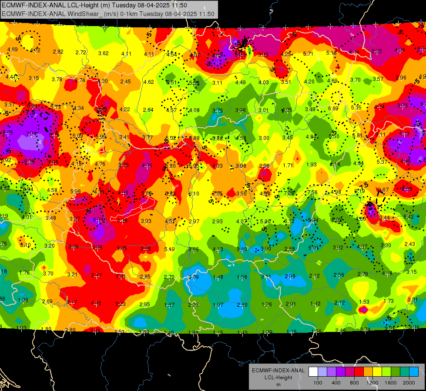This screenshot has width=426, height=391.
Task: Select the grid value 7.05
Action: click(x=217, y=193)
